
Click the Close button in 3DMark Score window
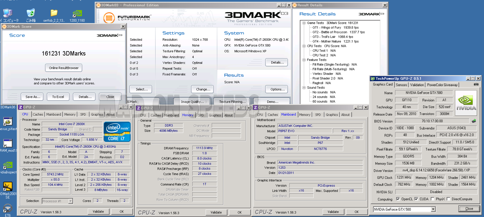110,97
